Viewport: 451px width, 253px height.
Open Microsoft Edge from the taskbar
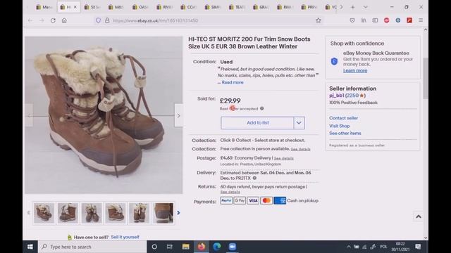217,247
